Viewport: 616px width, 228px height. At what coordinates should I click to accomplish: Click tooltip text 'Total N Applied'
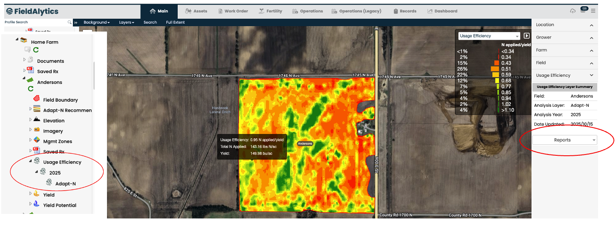(x=234, y=147)
